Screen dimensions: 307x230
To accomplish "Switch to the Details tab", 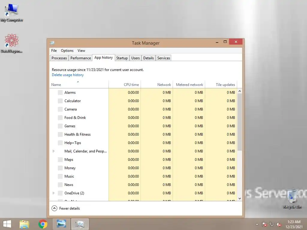I will coord(148,58).
